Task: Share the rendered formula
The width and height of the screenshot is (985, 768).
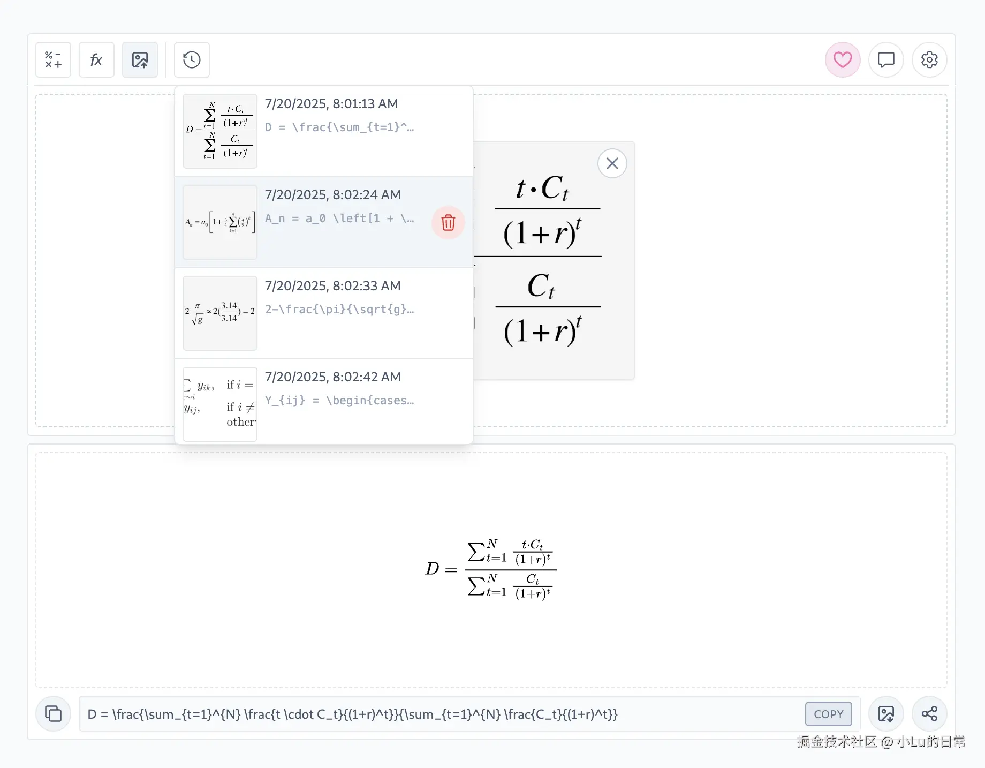Action: coord(929,714)
